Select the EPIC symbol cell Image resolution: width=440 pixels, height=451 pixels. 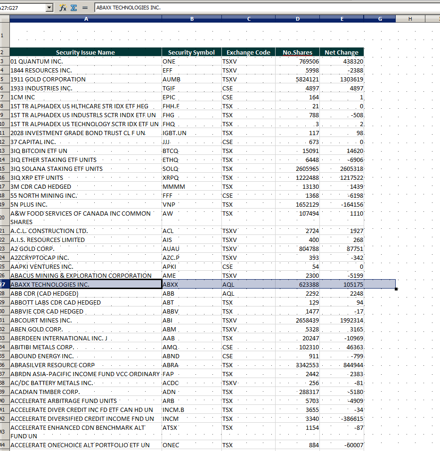point(192,97)
